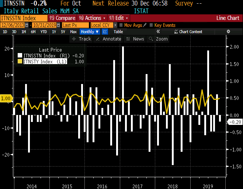The width and height of the screenshot is (243, 189).
Task: Click the Compare button
Action: (x=62, y=18)
